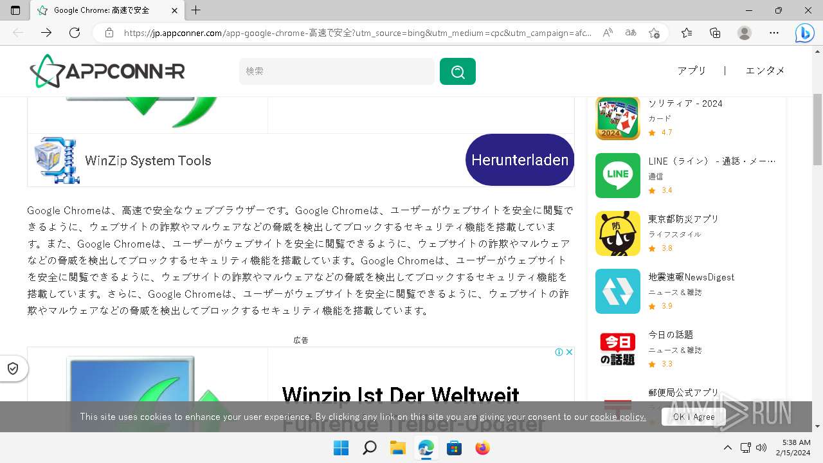Screen dimensions: 823x463
Task: Open 今日の話題 title link
Action: 671,335
